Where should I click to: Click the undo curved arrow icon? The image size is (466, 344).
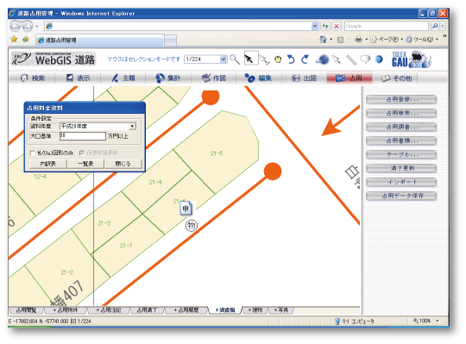coord(292,59)
